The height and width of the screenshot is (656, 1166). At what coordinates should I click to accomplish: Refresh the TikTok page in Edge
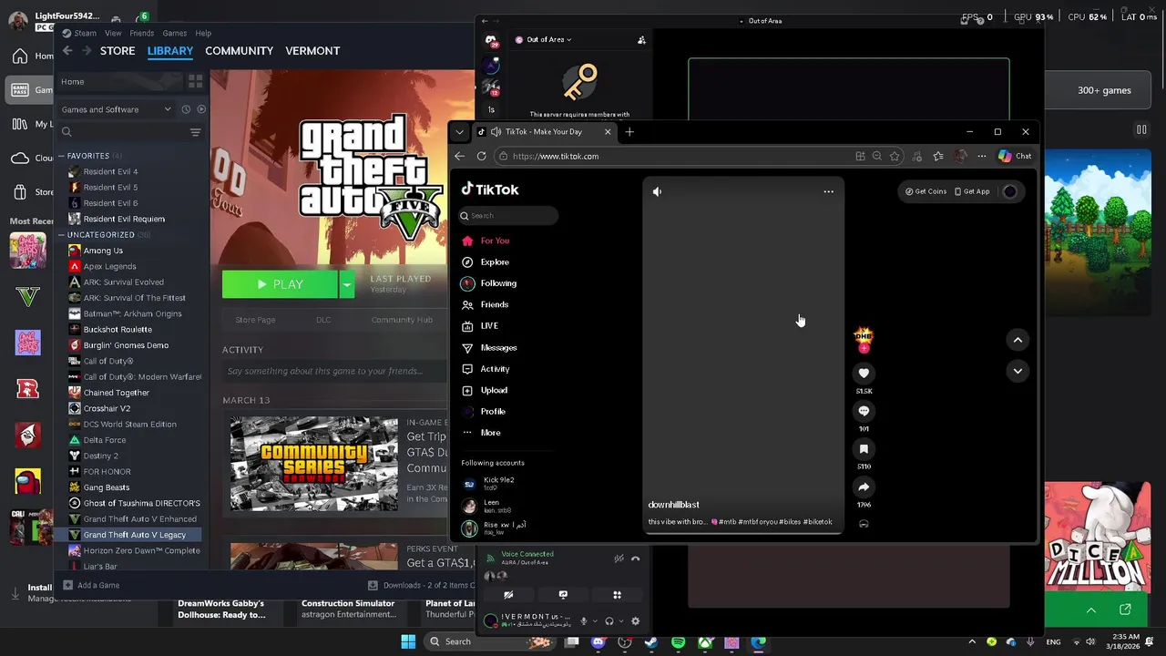481,156
